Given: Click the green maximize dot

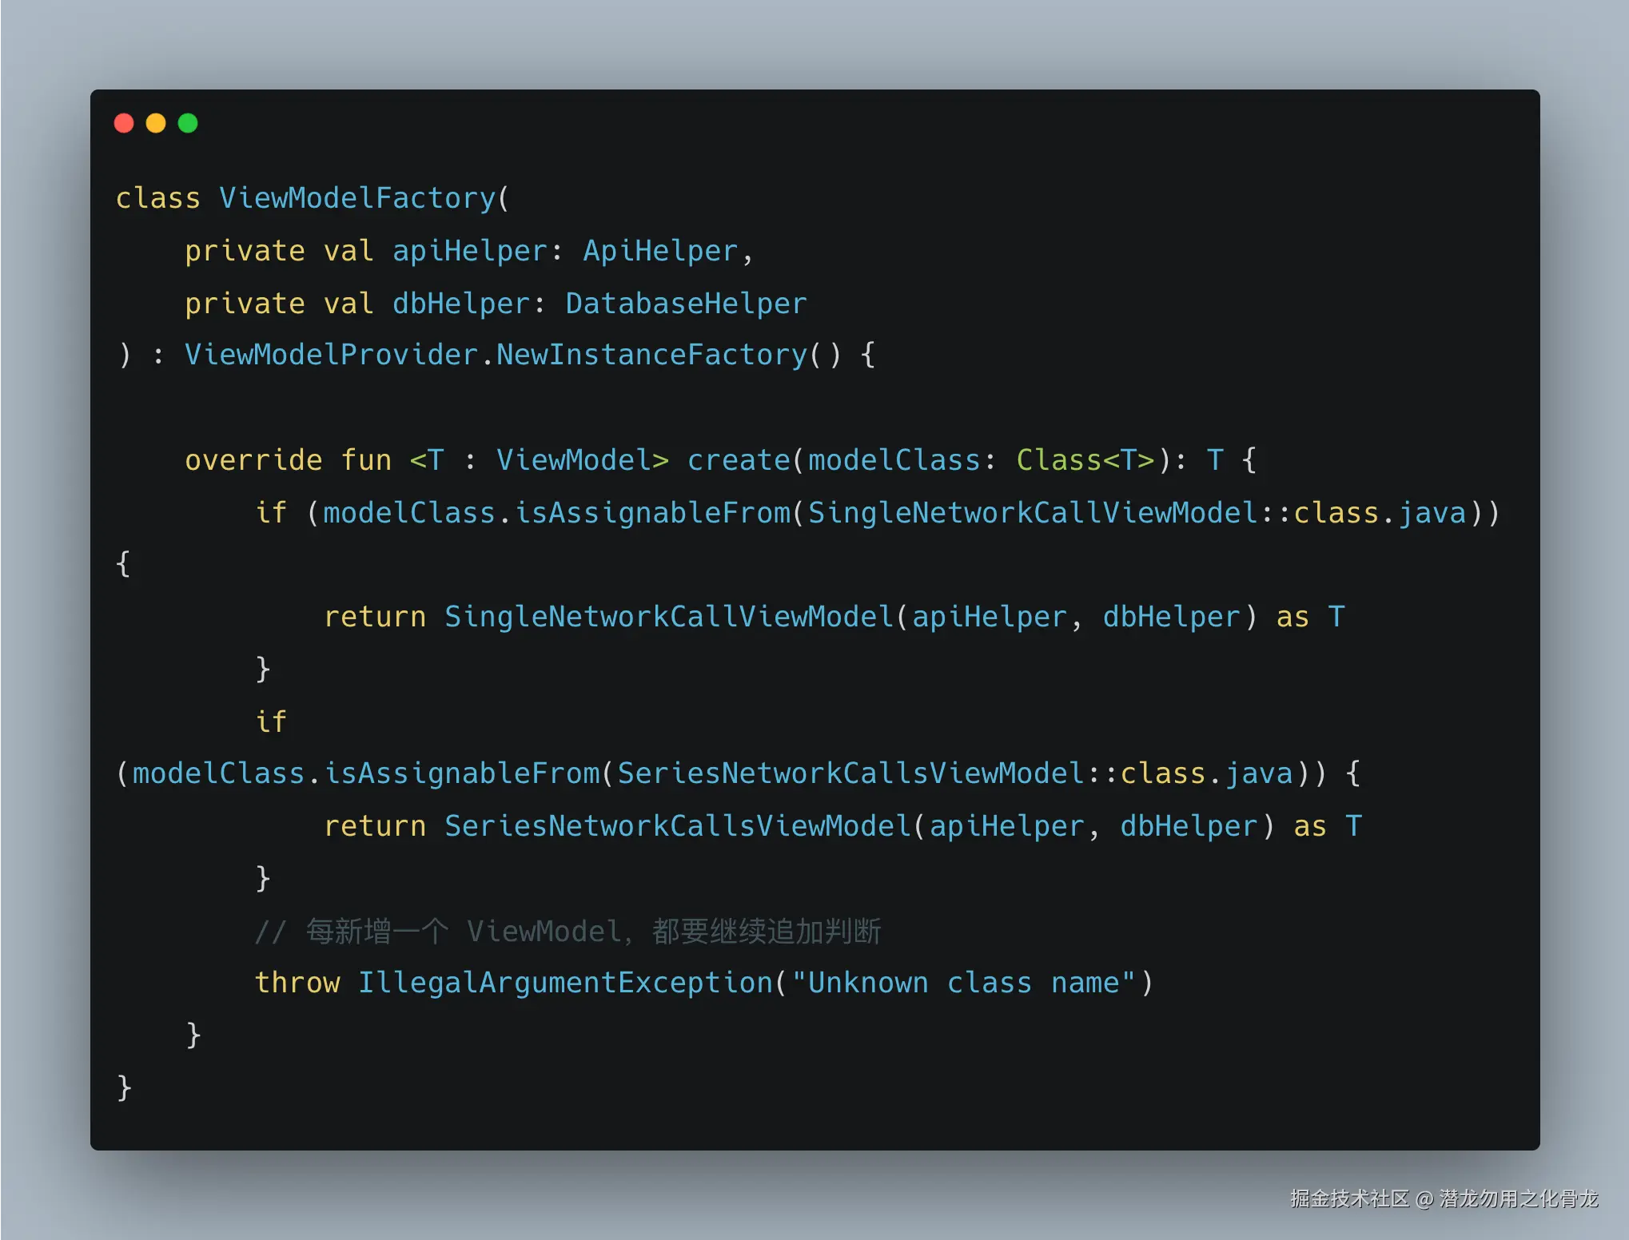Looking at the screenshot, I should [188, 123].
